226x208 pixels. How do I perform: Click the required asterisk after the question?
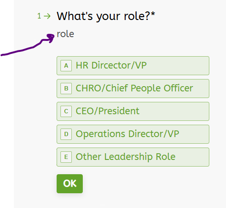pos(153,14)
